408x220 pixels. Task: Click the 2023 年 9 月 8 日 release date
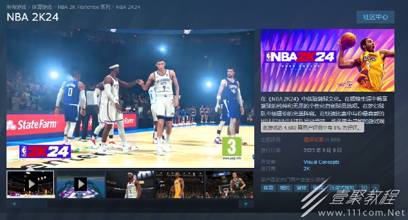pos(323,150)
